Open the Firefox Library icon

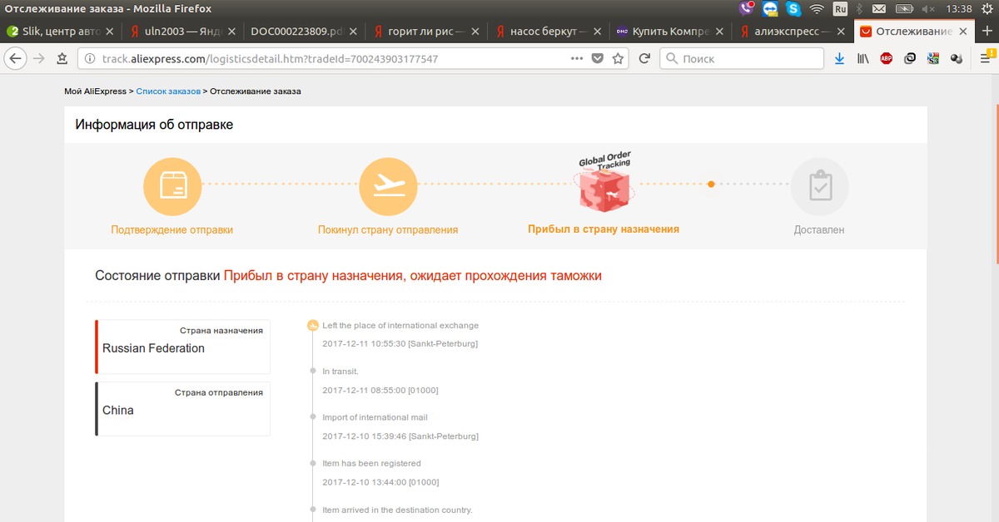click(x=862, y=59)
